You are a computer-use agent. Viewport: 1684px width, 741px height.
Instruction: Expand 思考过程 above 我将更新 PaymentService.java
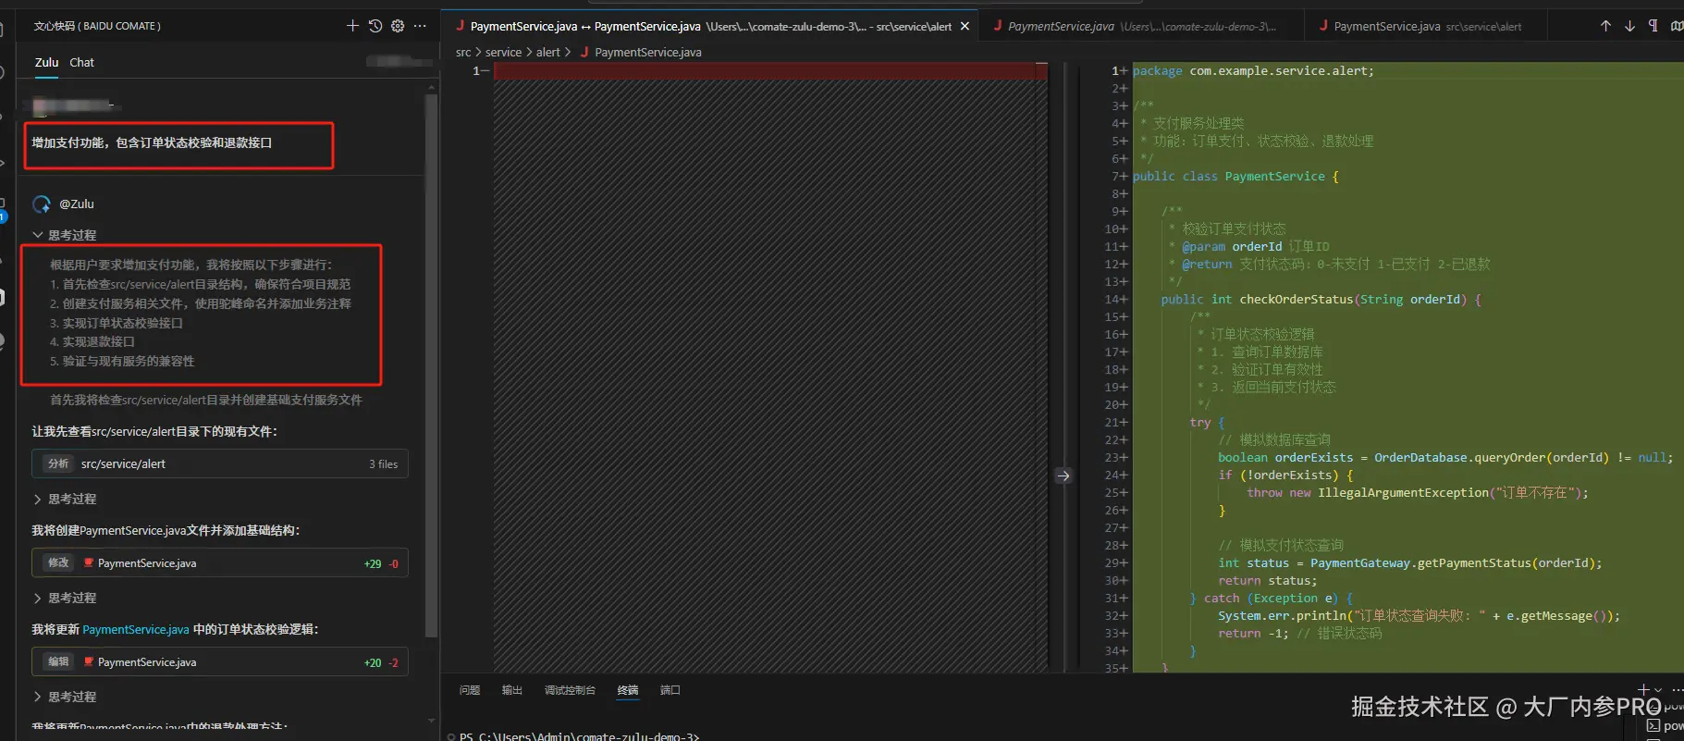65,598
